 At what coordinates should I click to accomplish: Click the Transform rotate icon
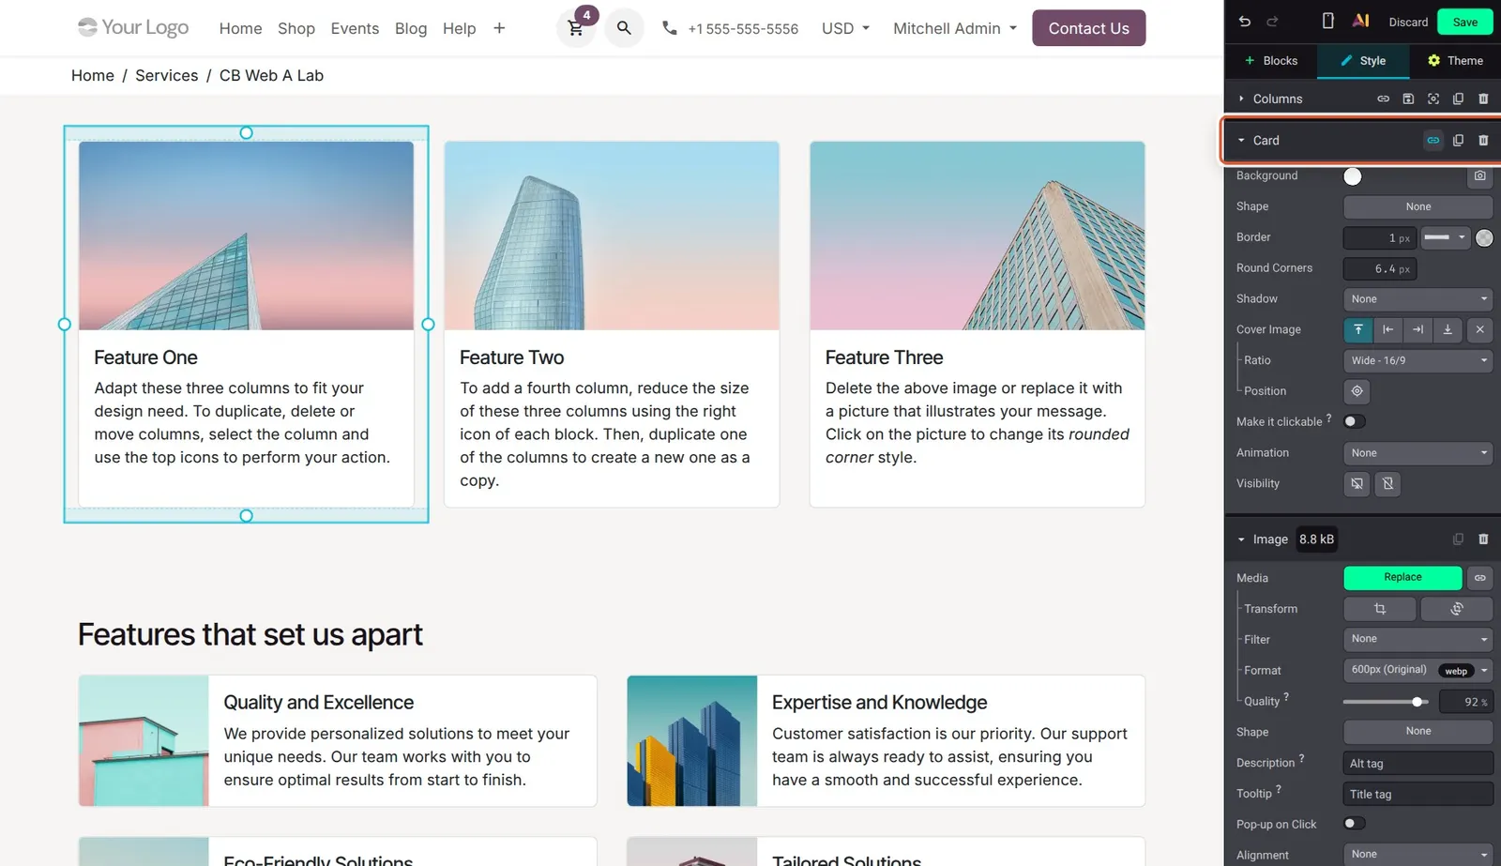click(x=1456, y=609)
